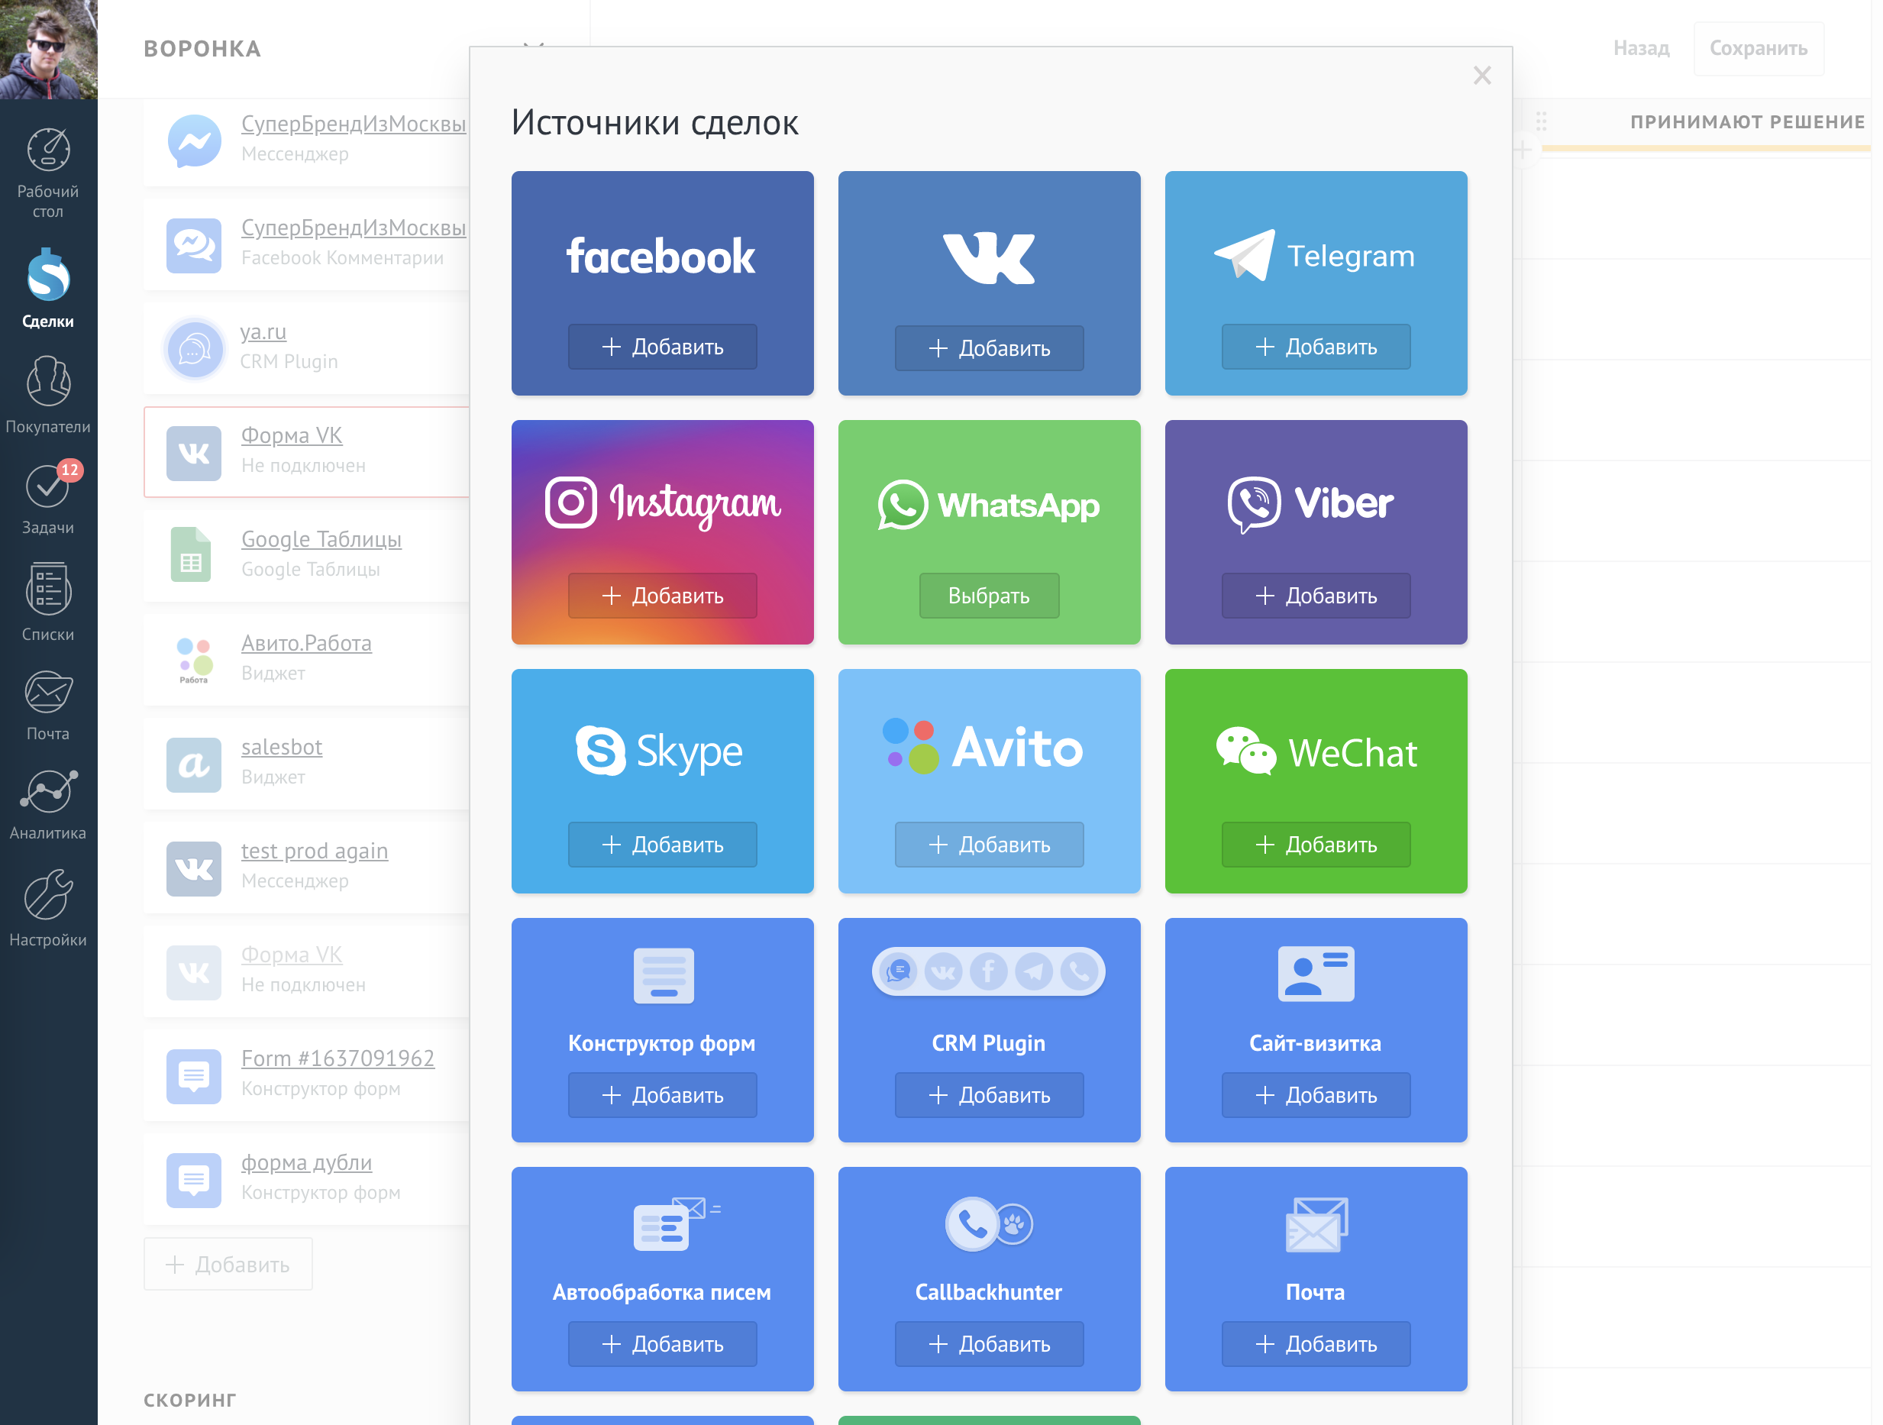1883x1425 pixels.
Task: Open Почта section in sidebar
Action: (47, 706)
